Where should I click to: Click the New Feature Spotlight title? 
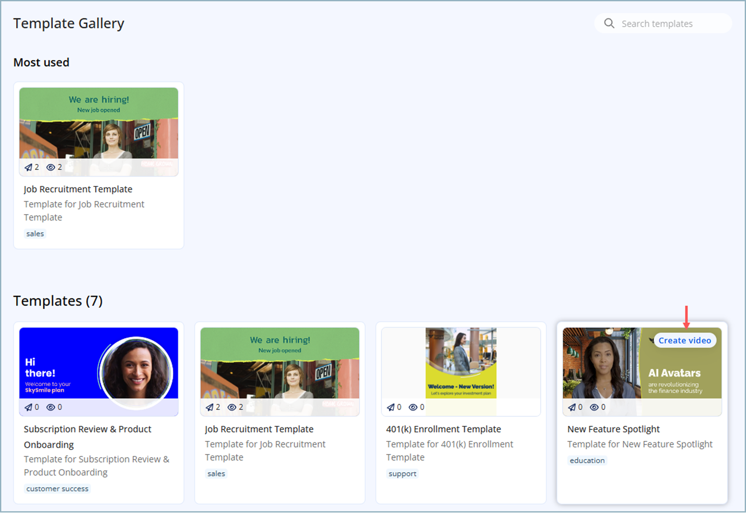pyautogui.click(x=613, y=429)
